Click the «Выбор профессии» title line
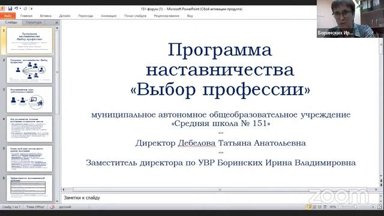 click(x=220, y=89)
